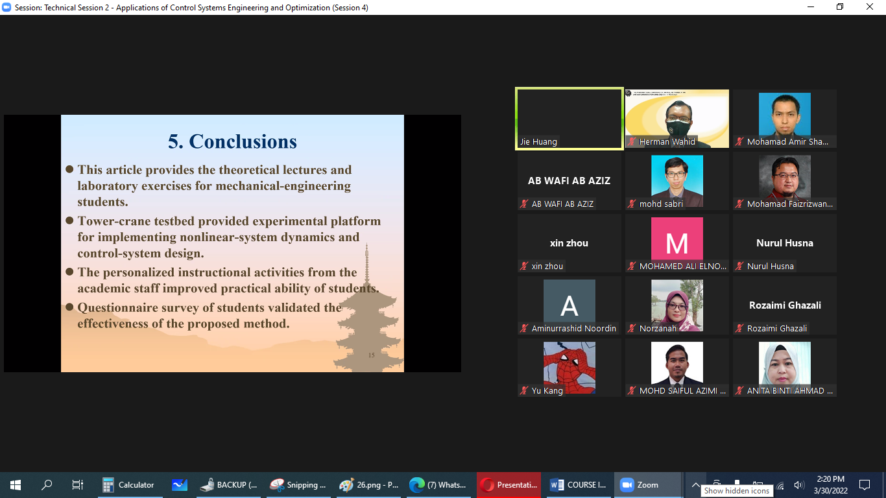
Task: Click muted mic icon beside Yu Kang
Action: click(524, 391)
